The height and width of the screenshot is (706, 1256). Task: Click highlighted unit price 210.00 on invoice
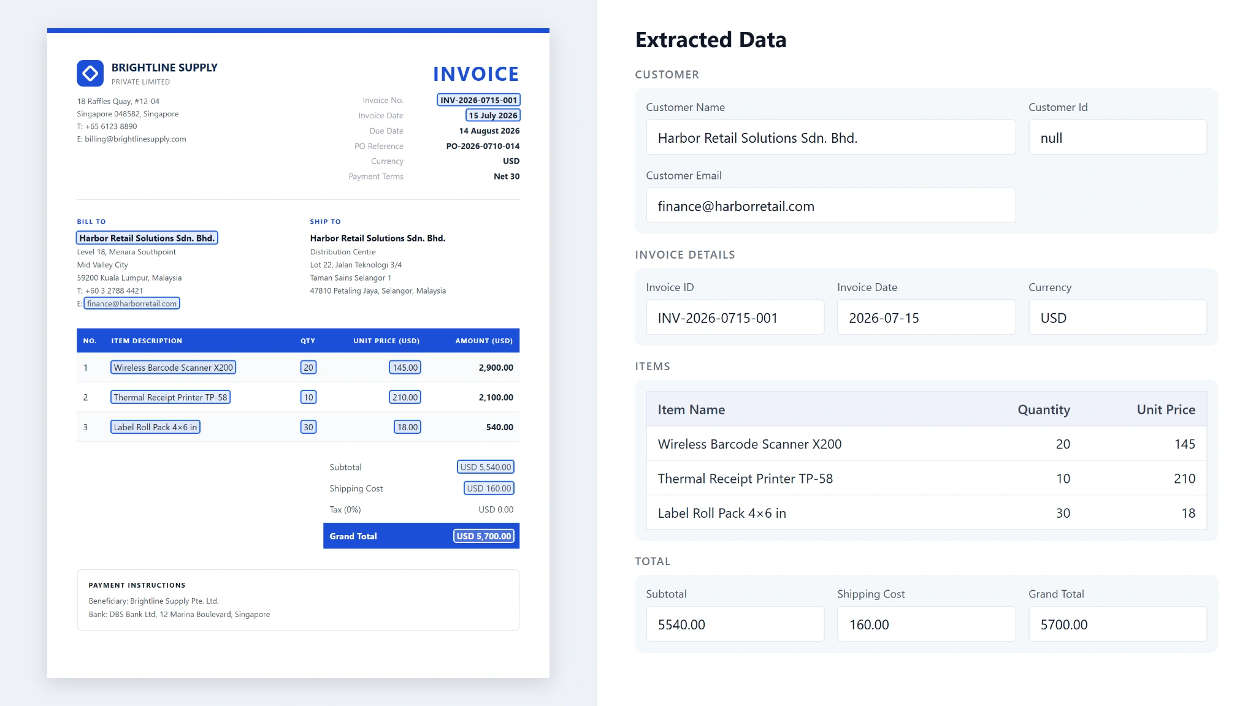[x=405, y=397]
